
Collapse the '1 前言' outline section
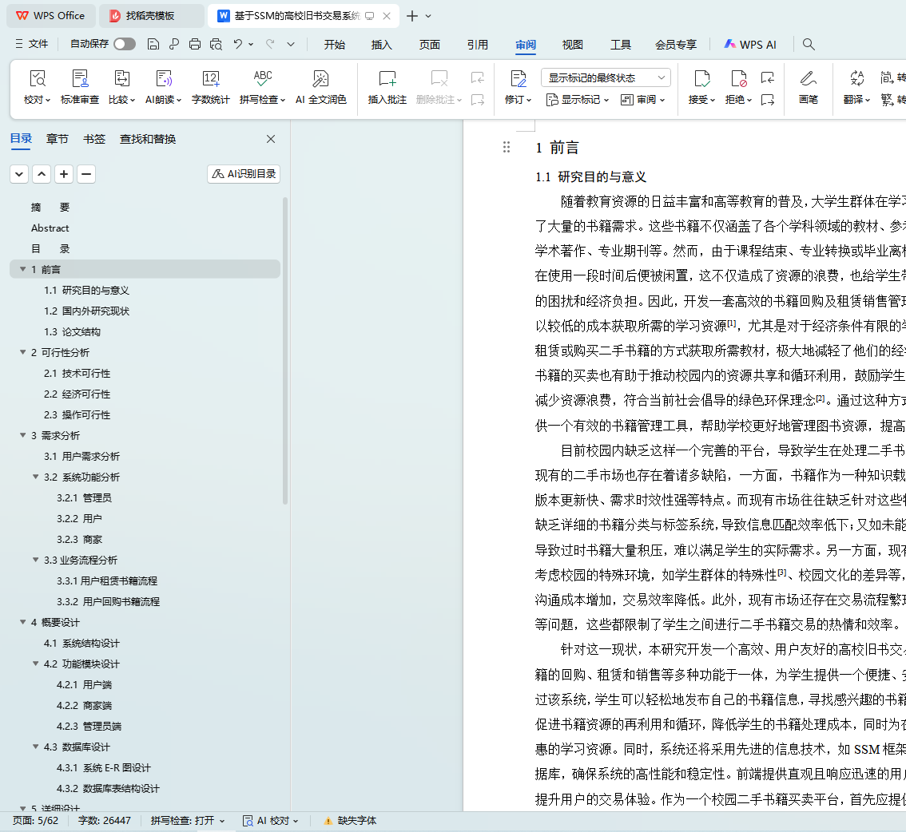point(22,270)
